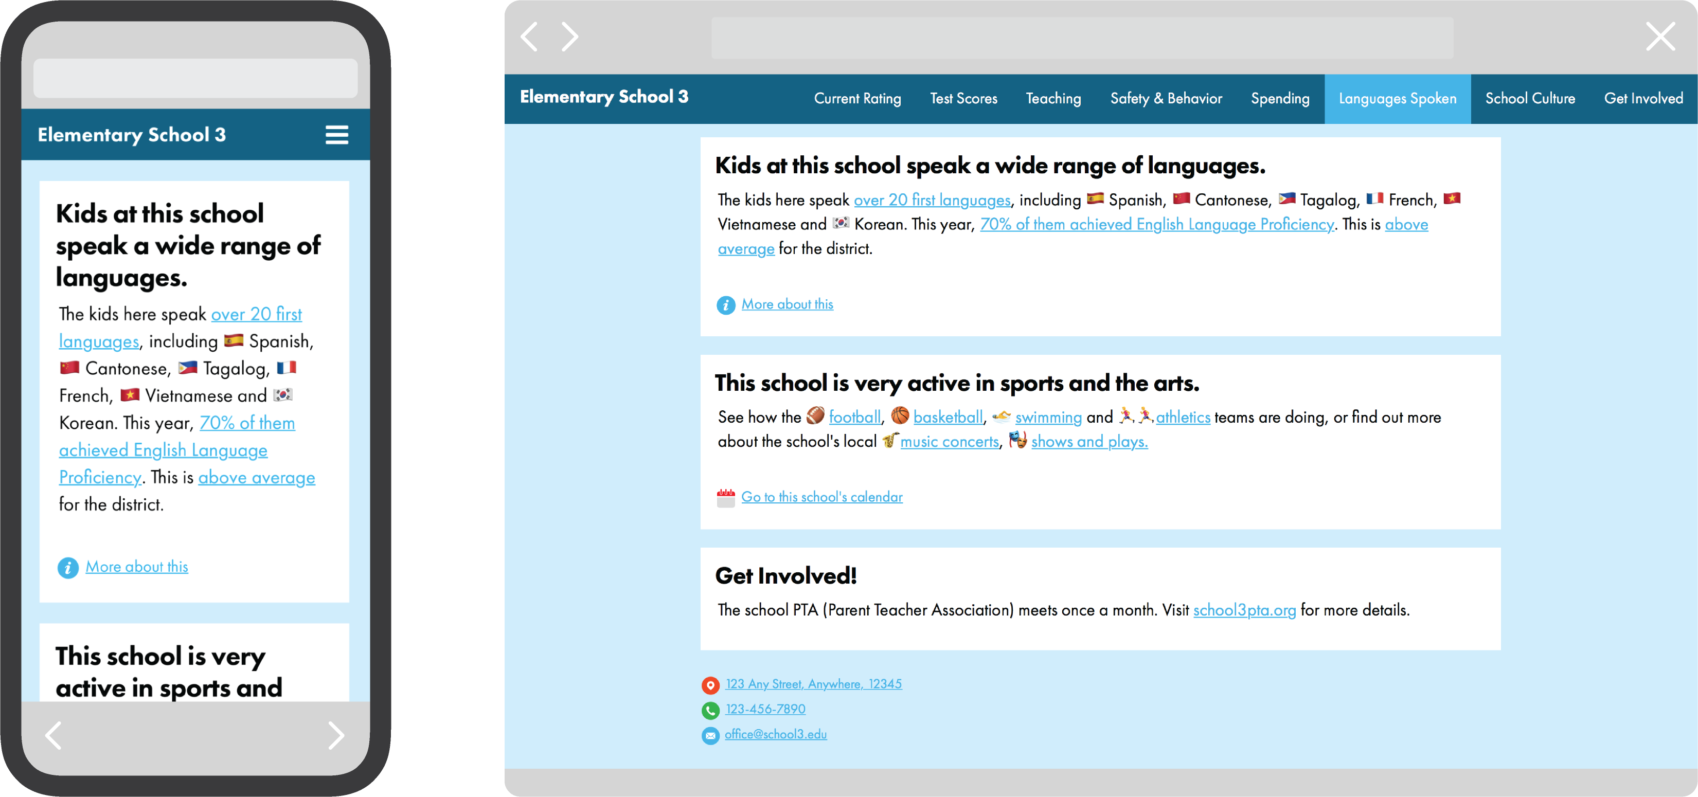Click Go to this school's calendar link
The width and height of the screenshot is (1698, 797).
click(821, 497)
